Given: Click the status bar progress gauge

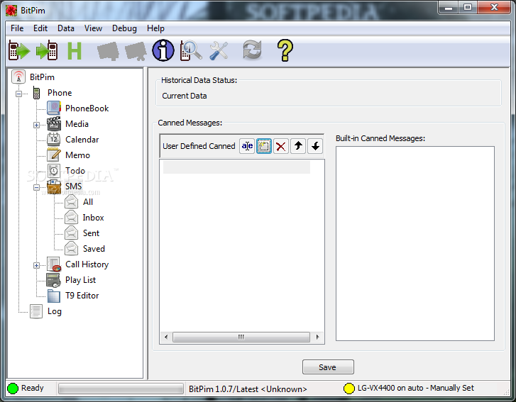Looking at the screenshot, I should tap(121, 389).
